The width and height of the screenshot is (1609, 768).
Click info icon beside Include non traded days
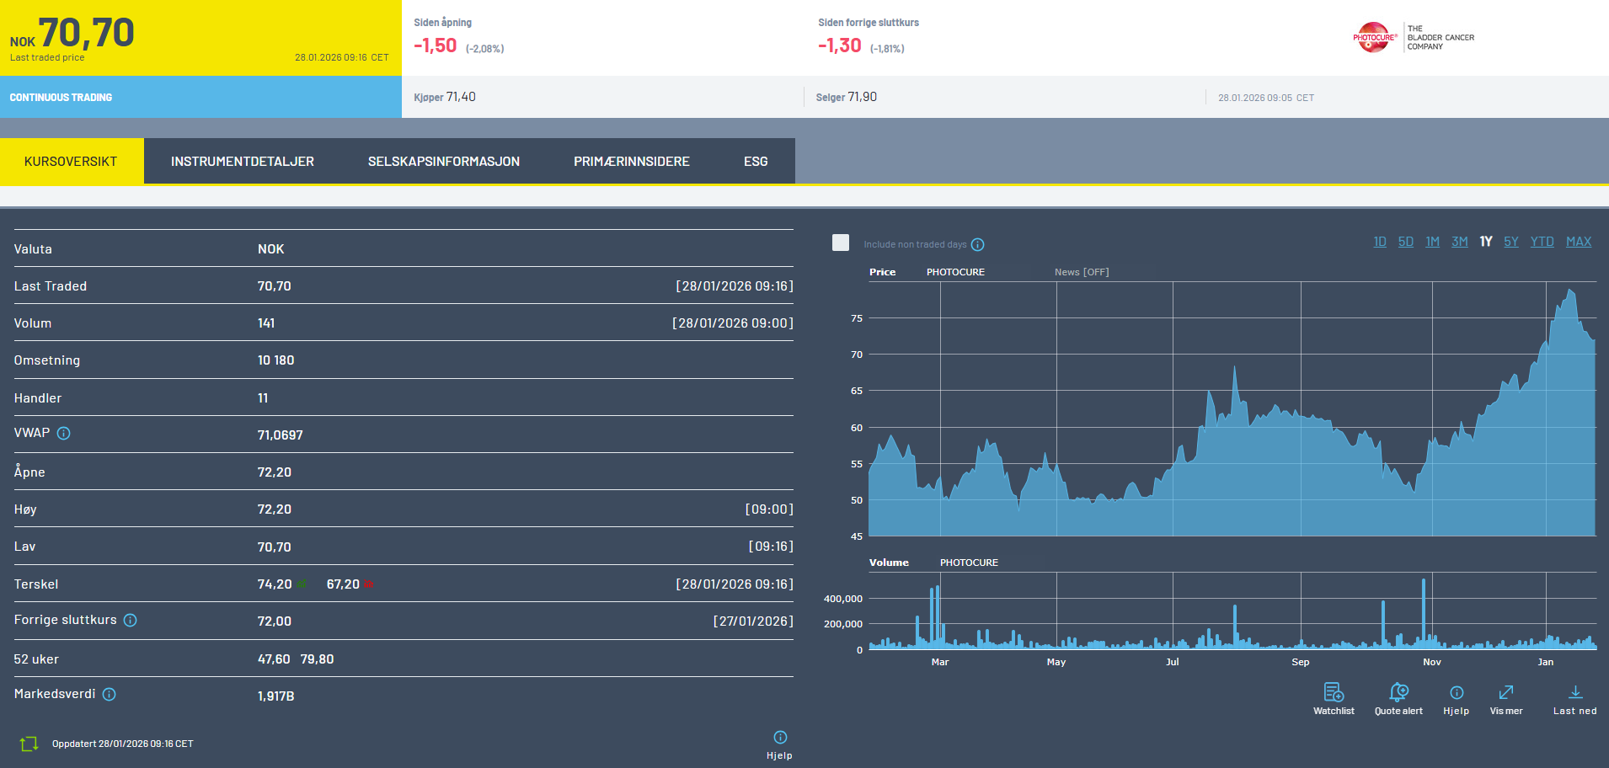tap(977, 245)
